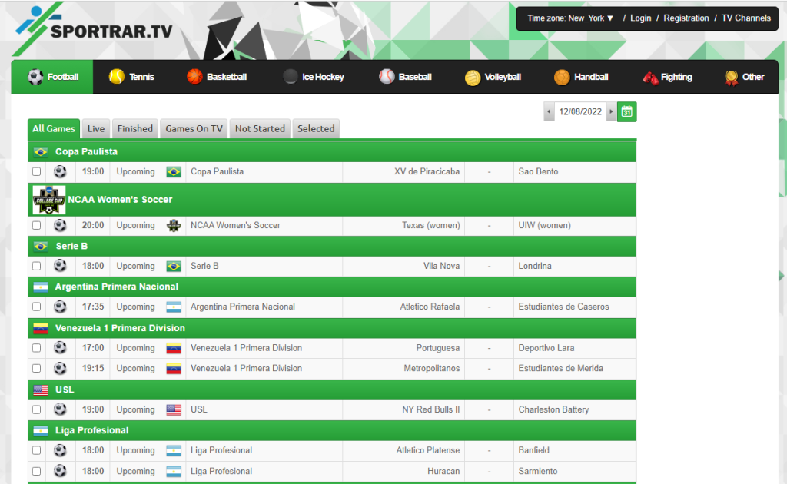Screen dimensions: 787x484
Task: Click soccer ball icon in Vila Nova row
Action: pyautogui.click(x=60, y=266)
